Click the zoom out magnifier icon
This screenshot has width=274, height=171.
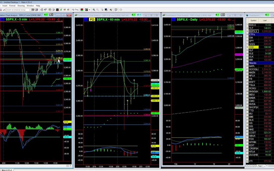[x=97, y=10]
